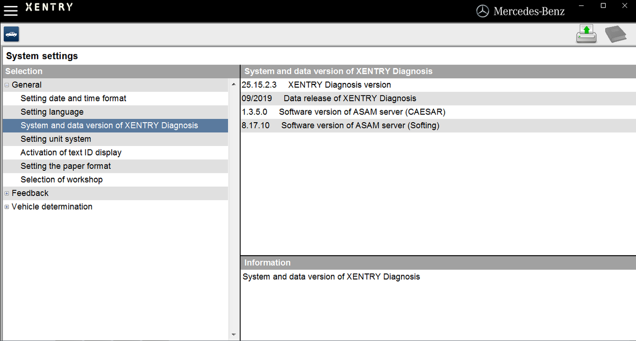Image resolution: width=636 pixels, height=341 pixels.
Task: Expand the Feedback tree node
Action: [7, 193]
